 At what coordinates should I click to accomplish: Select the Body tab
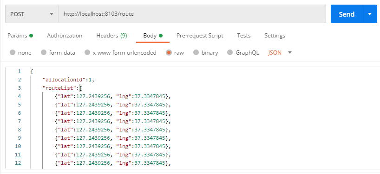pos(153,36)
